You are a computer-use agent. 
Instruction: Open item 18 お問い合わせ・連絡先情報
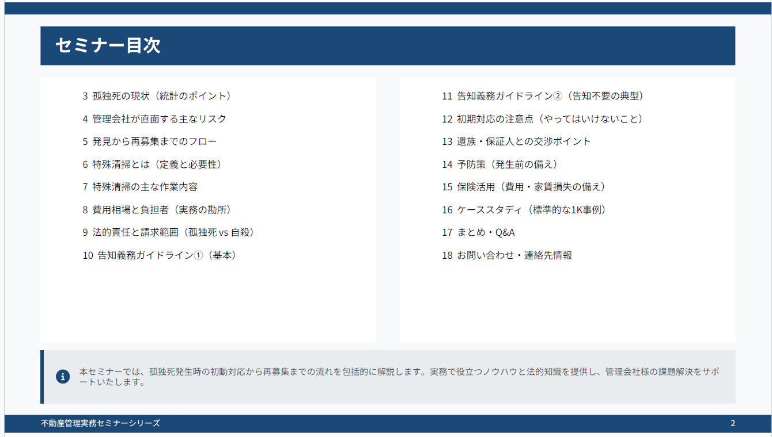507,255
